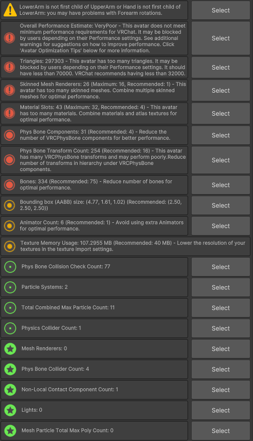Click red icon for Phys Bone Components: 31
The width and height of the screenshot is (253, 441).
10,135
